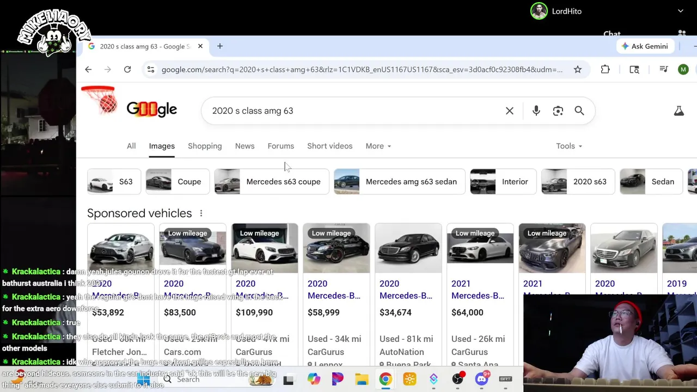Screen dimensions: 697x392
Task: Open the 2021 Mercedes-B... $64,000 listing
Action: click(x=478, y=290)
